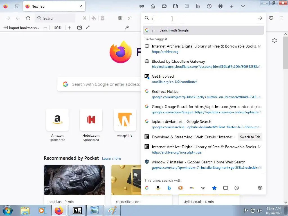This screenshot has width=288, height=216.
Task: Open the developer wrench icon
Action: (127, 28)
